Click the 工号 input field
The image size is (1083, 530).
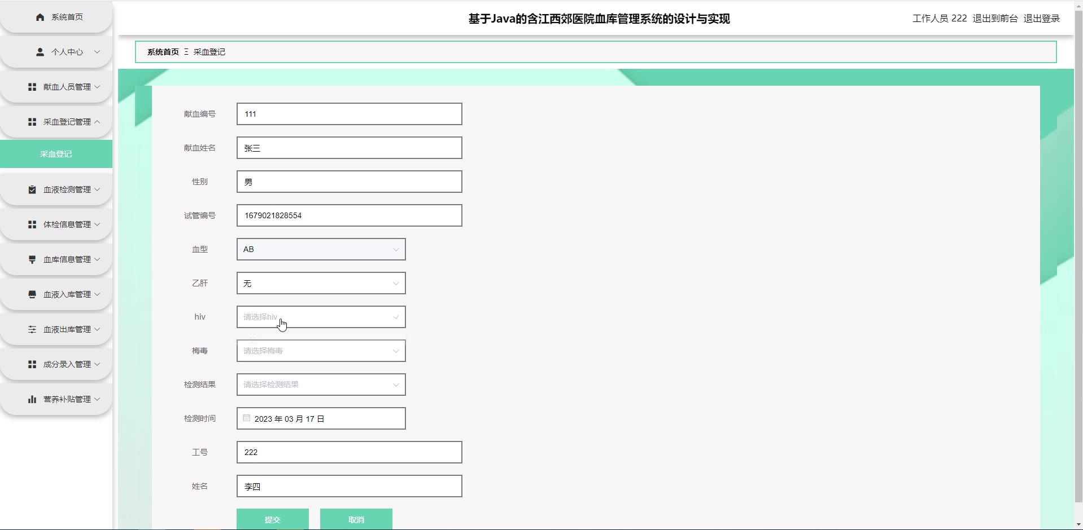click(349, 452)
